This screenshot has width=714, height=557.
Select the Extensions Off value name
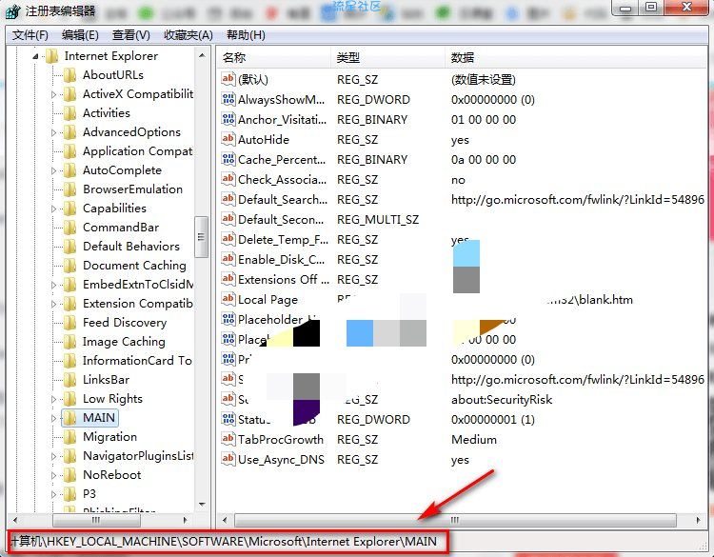[x=284, y=279]
